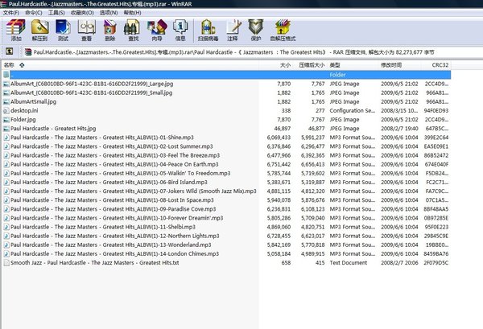
Task: Click the archive path address field
Action: [253, 52]
